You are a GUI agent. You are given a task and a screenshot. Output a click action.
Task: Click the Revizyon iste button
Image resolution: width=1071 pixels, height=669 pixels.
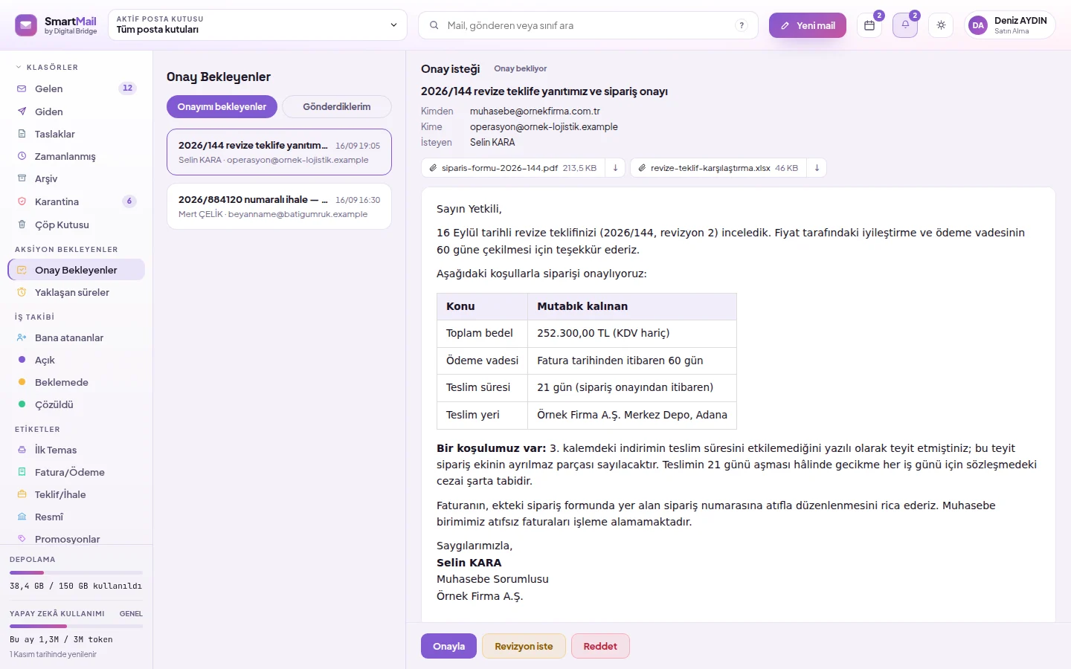point(524,646)
